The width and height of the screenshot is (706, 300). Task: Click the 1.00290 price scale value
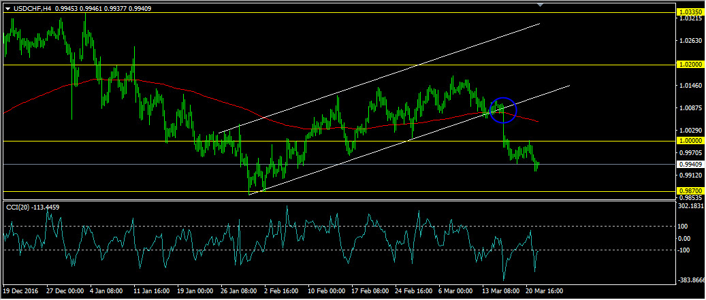click(691, 131)
